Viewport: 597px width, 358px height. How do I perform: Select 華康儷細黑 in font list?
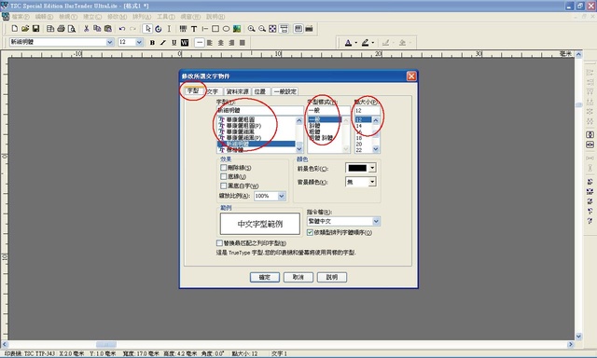240,131
